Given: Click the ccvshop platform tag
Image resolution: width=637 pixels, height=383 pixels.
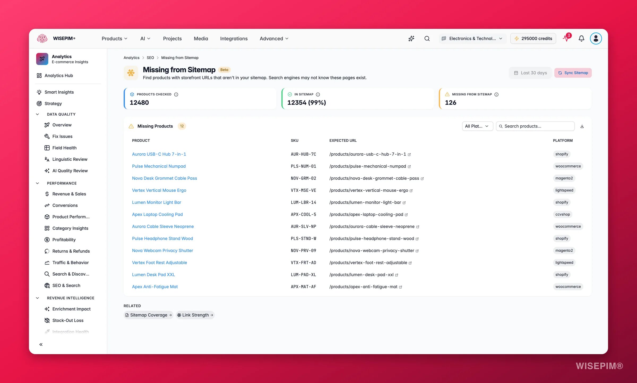Looking at the screenshot, I should [563, 214].
